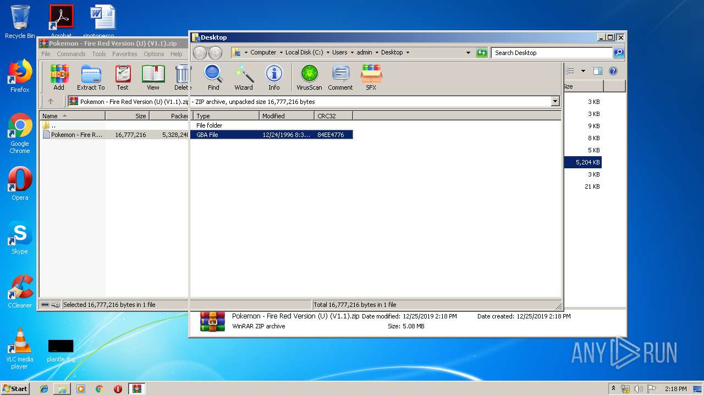Click the change view icon in Explorer
The image size is (704, 396).
pos(570,71)
